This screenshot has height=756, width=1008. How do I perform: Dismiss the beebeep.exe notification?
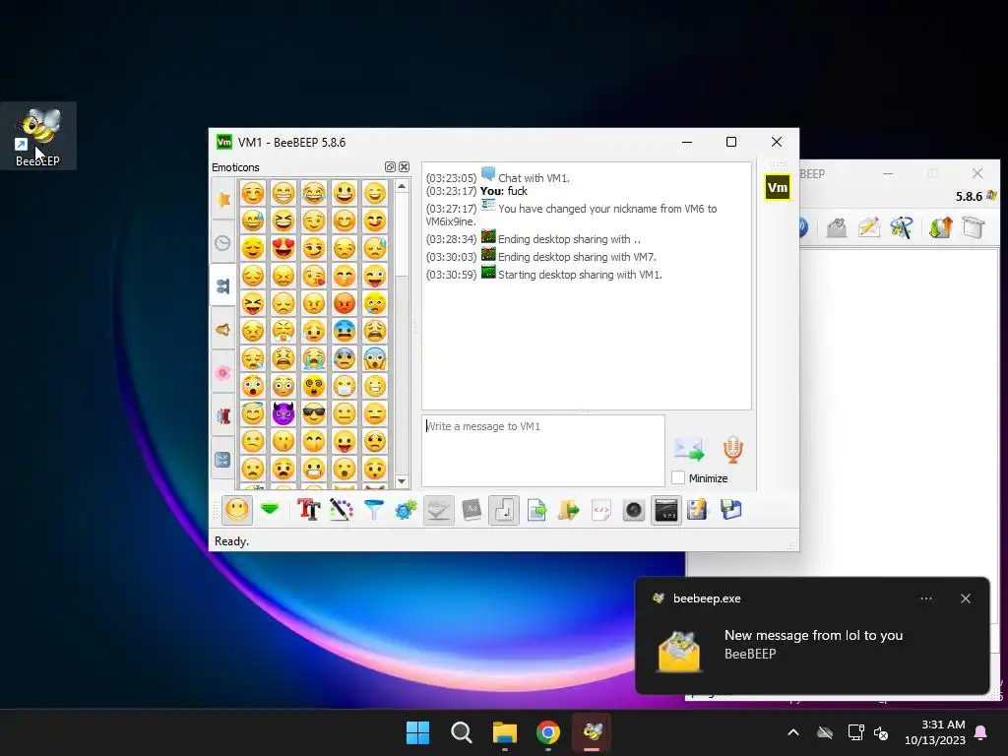click(x=966, y=598)
